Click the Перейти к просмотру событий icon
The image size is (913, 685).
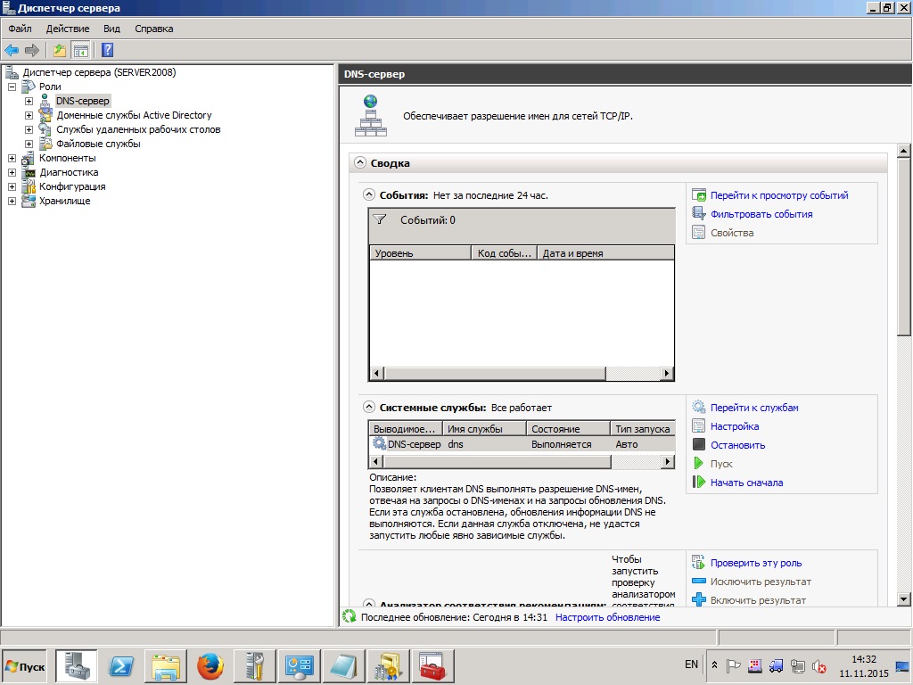pyautogui.click(x=699, y=195)
